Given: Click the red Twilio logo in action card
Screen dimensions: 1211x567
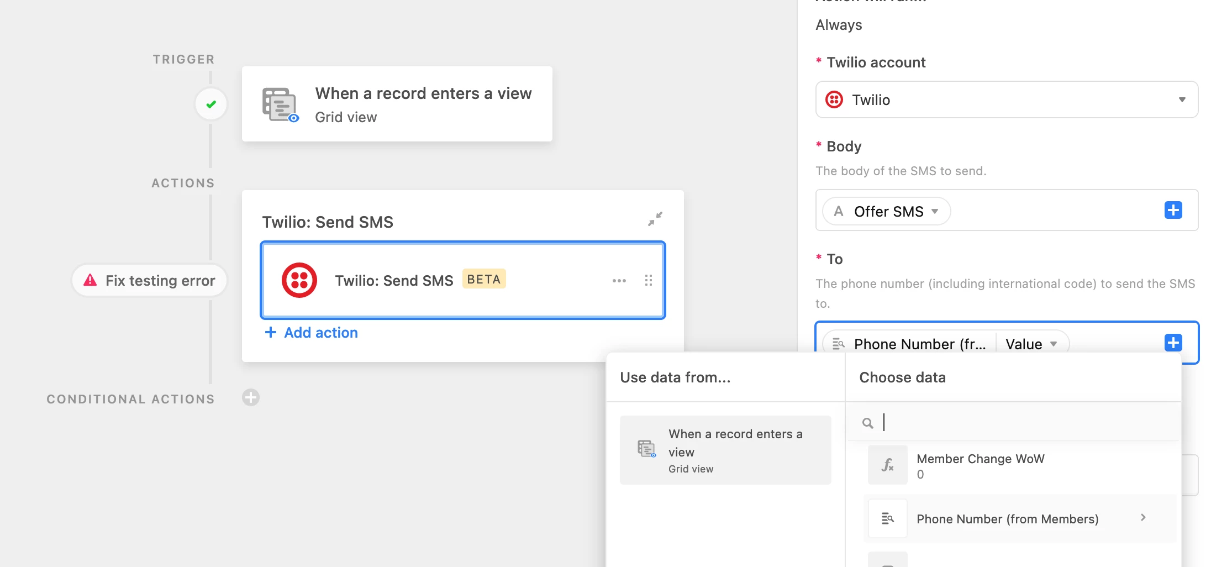Looking at the screenshot, I should click(299, 280).
